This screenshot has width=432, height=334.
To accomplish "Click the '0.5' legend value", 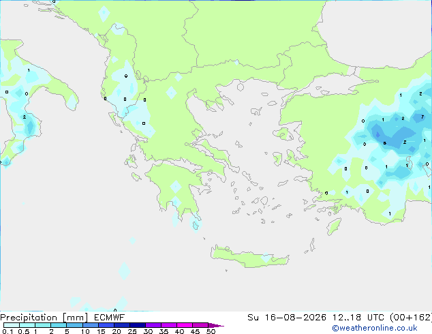I will [x=23, y=331].
